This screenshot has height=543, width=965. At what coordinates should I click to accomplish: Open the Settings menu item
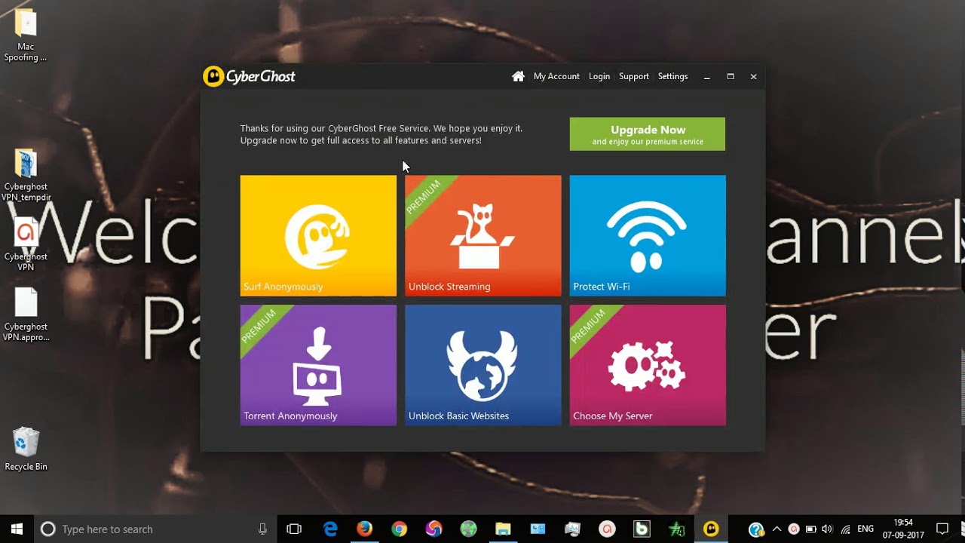coord(672,76)
